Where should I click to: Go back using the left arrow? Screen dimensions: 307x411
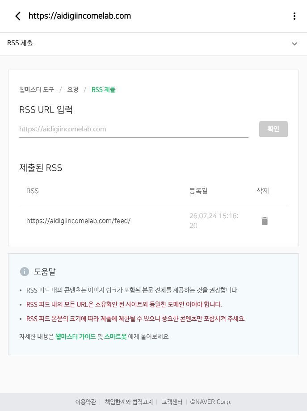[x=18, y=16]
